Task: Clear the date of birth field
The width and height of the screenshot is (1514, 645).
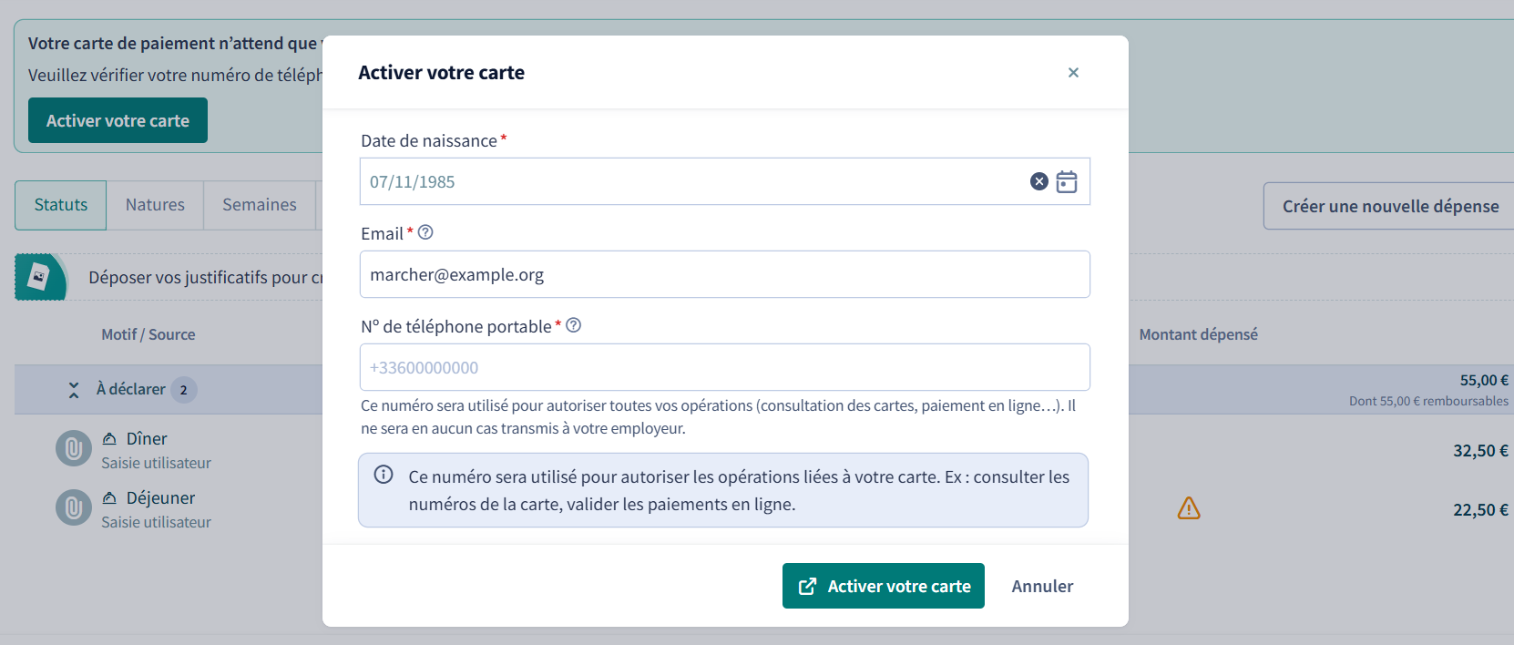Action: tap(1038, 181)
